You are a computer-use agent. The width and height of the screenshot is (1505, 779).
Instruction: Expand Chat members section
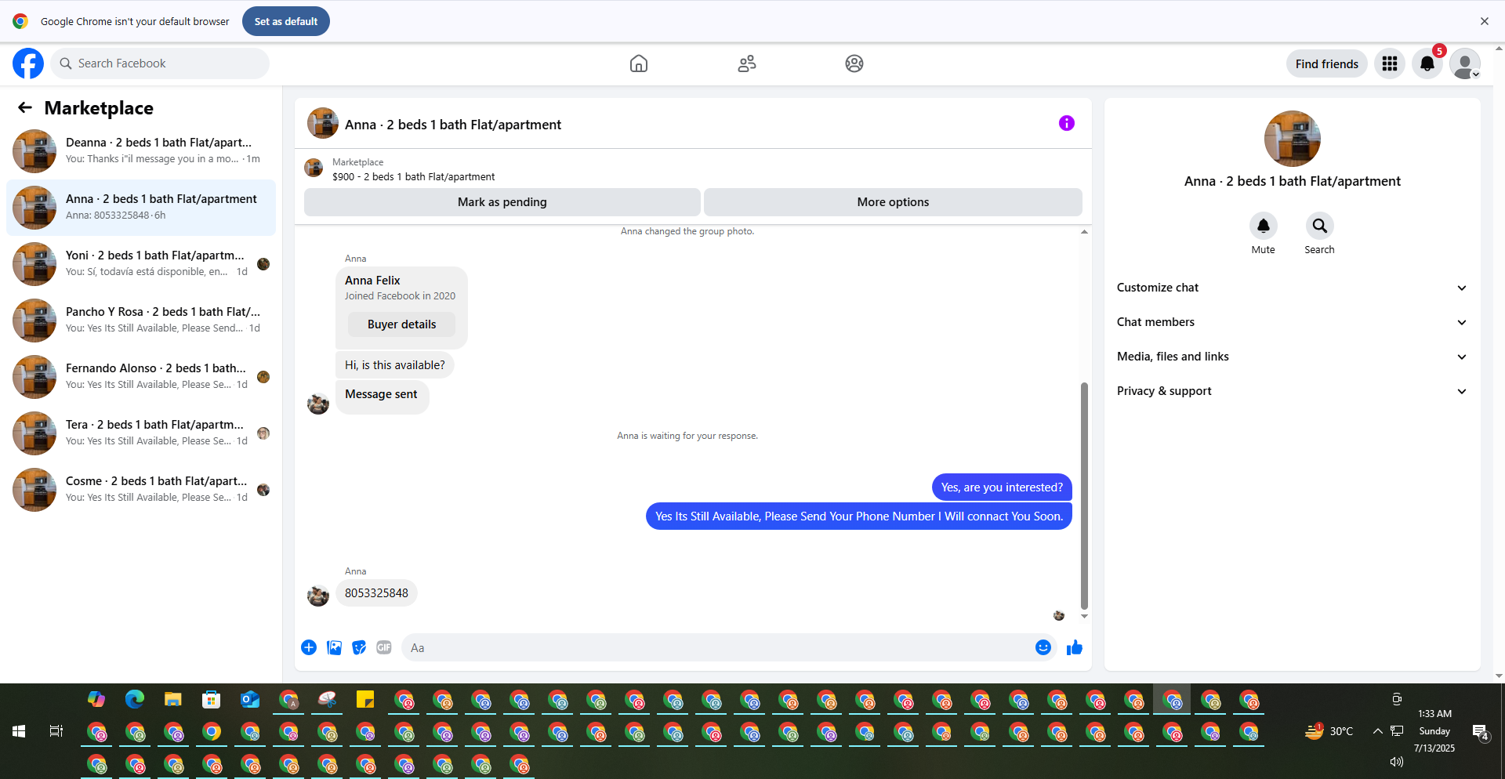tap(1292, 322)
